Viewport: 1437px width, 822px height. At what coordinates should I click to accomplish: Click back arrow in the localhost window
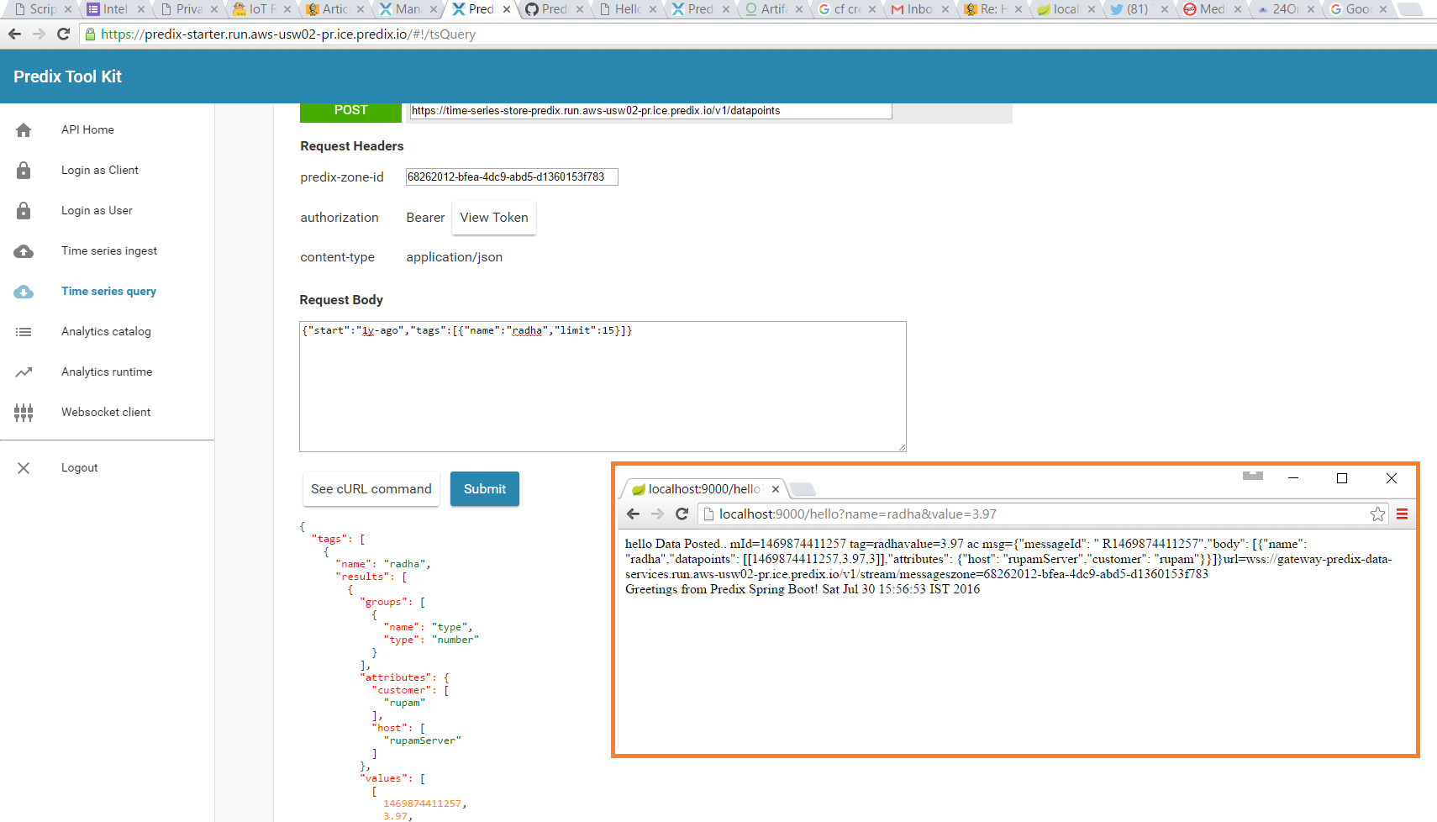click(634, 514)
